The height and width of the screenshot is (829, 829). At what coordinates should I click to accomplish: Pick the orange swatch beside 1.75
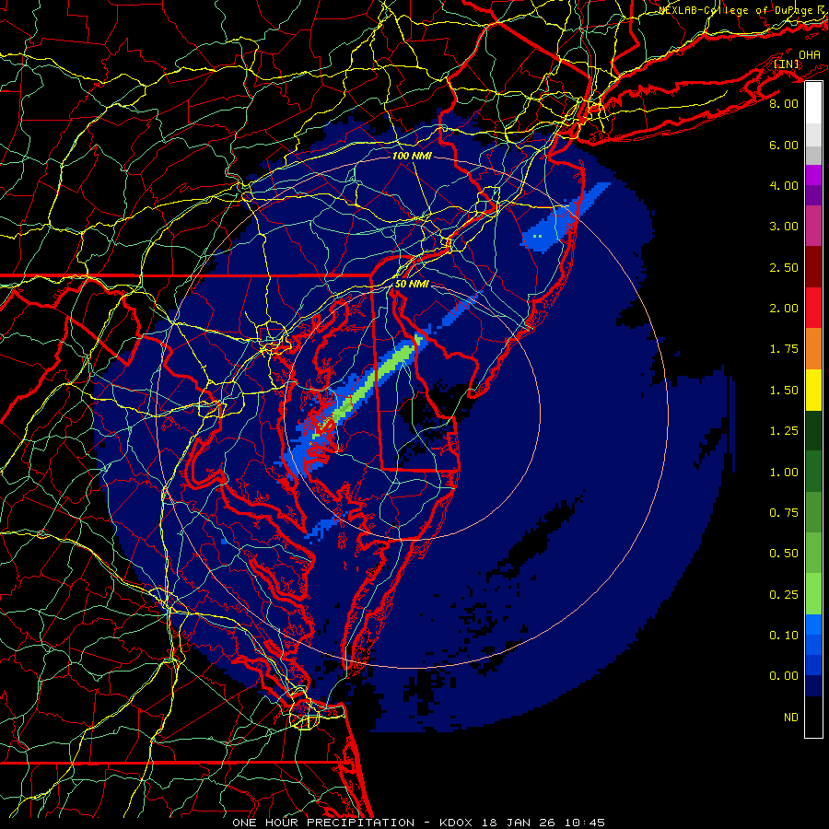(x=813, y=348)
